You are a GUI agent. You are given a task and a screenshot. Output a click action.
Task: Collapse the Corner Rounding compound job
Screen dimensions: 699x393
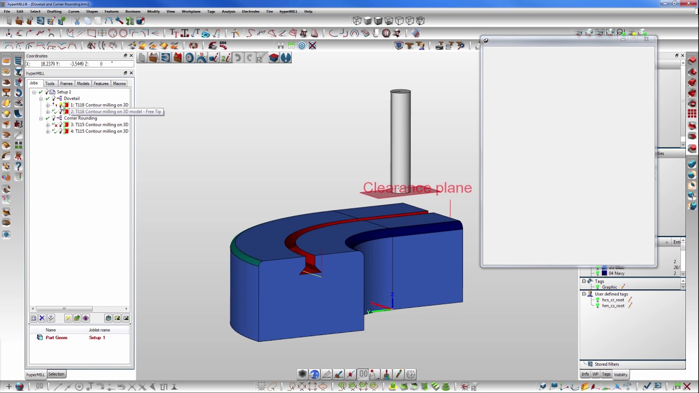click(x=41, y=118)
